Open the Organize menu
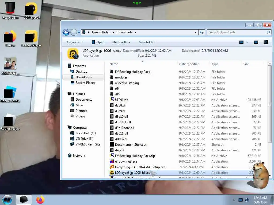This screenshot has height=205, width=274. click(75, 42)
